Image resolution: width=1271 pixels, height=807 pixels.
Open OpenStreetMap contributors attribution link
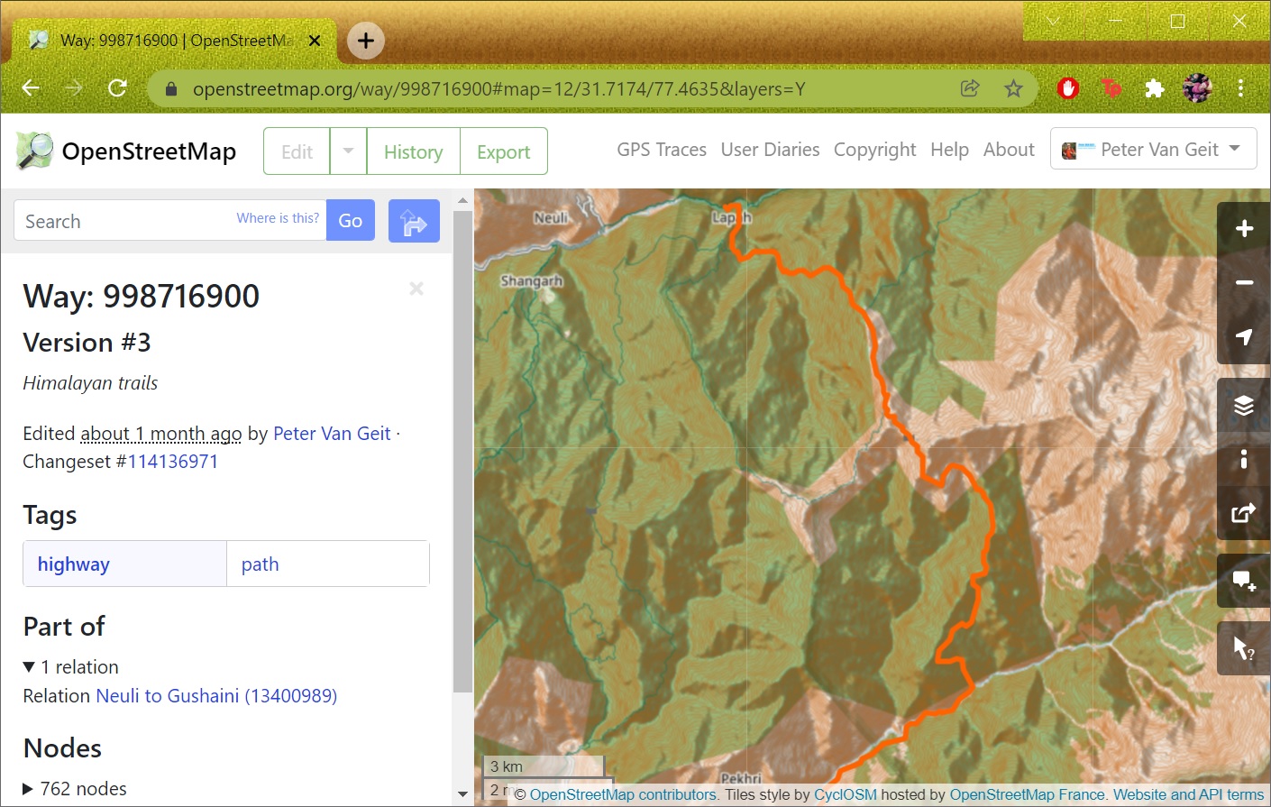[x=624, y=794]
